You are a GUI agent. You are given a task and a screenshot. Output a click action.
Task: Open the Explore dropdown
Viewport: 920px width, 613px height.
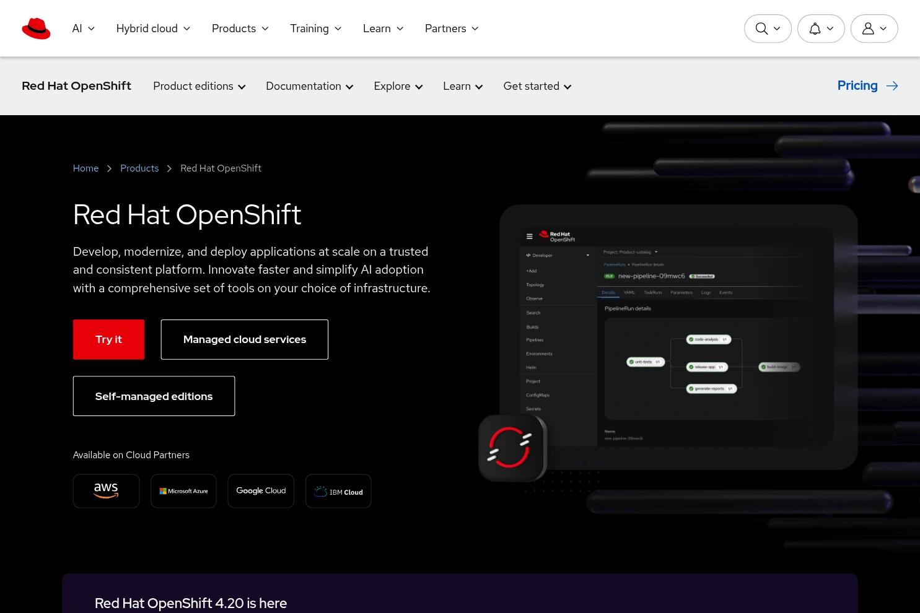coord(398,86)
